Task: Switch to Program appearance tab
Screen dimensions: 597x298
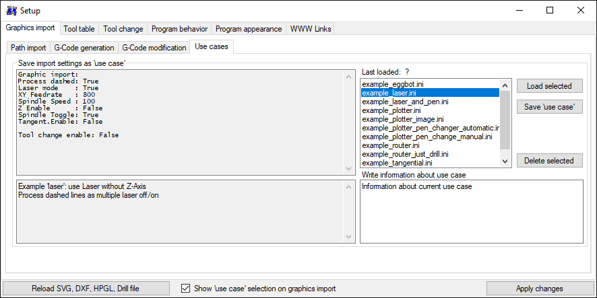Action: click(249, 29)
